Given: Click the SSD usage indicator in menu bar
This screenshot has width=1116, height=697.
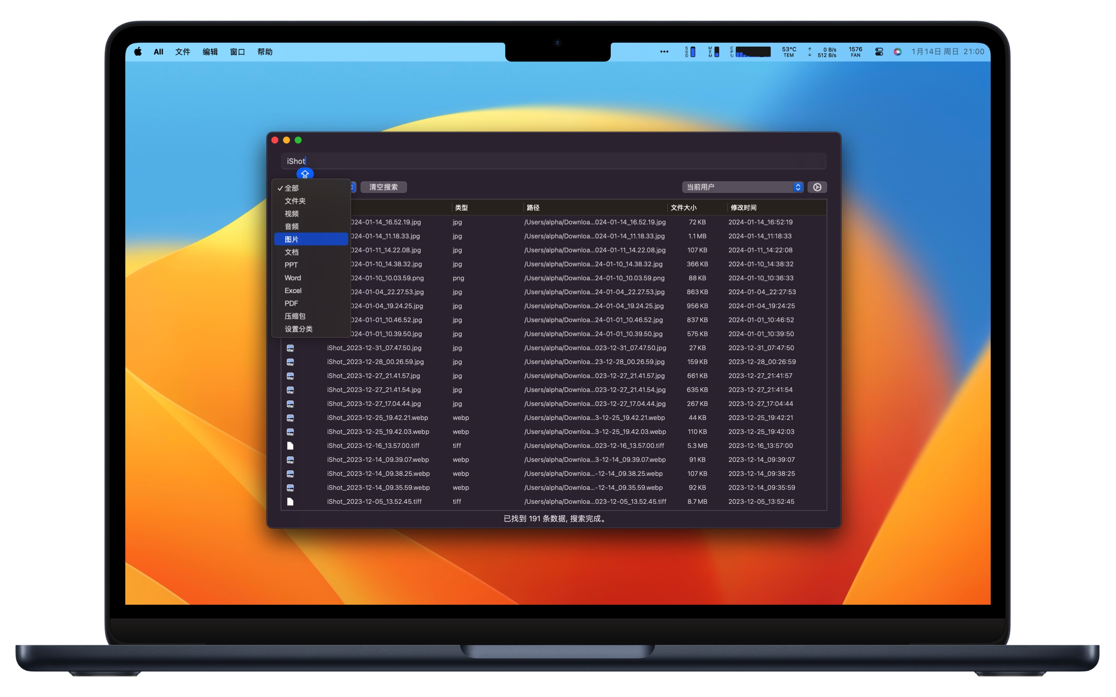Looking at the screenshot, I should (690, 52).
